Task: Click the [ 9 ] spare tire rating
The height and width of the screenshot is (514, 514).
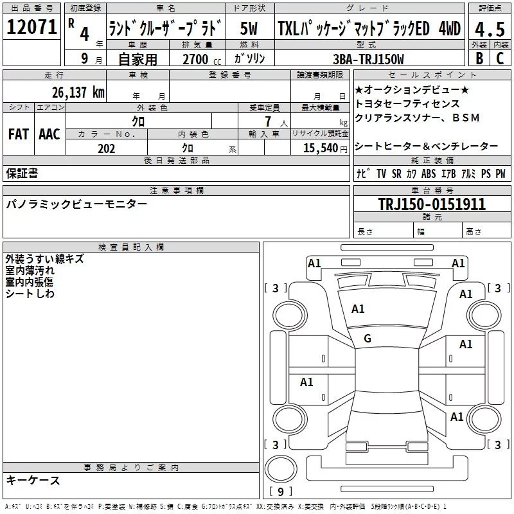Action: pyautogui.click(x=281, y=492)
